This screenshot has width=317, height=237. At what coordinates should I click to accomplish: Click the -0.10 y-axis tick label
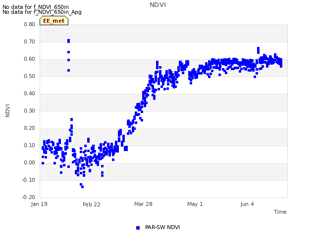tap(29, 180)
